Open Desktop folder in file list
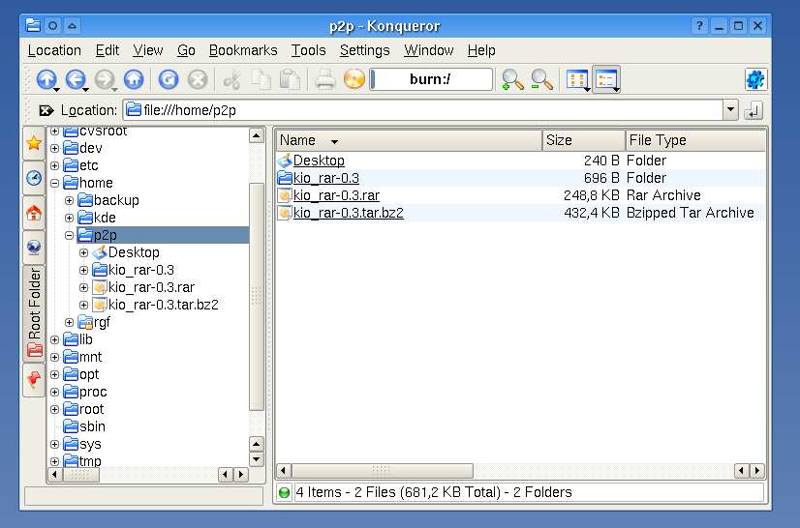This screenshot has width=800, height=528. [319, 161]
